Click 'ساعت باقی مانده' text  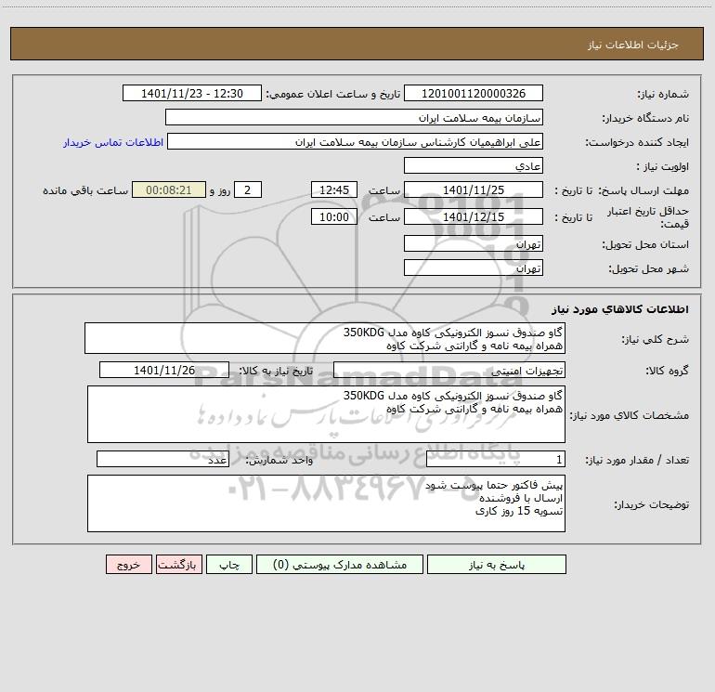click(85, 190)
